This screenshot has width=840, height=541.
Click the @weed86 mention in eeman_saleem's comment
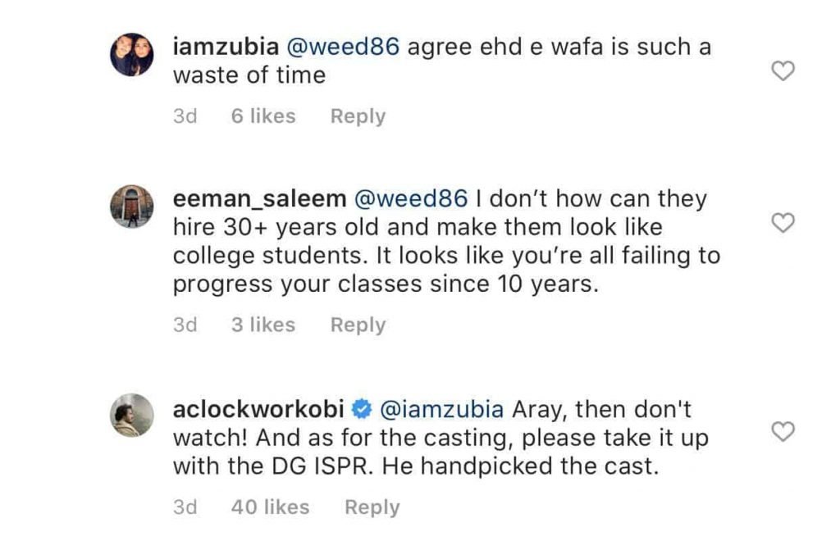pyautogui.click(x=410, y=199)
